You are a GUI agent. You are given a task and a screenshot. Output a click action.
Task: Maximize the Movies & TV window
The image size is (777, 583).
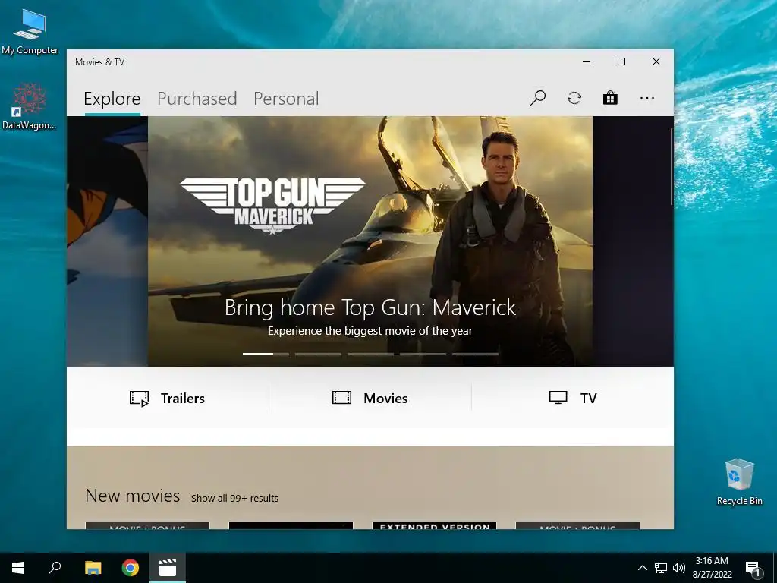point(621,61)
